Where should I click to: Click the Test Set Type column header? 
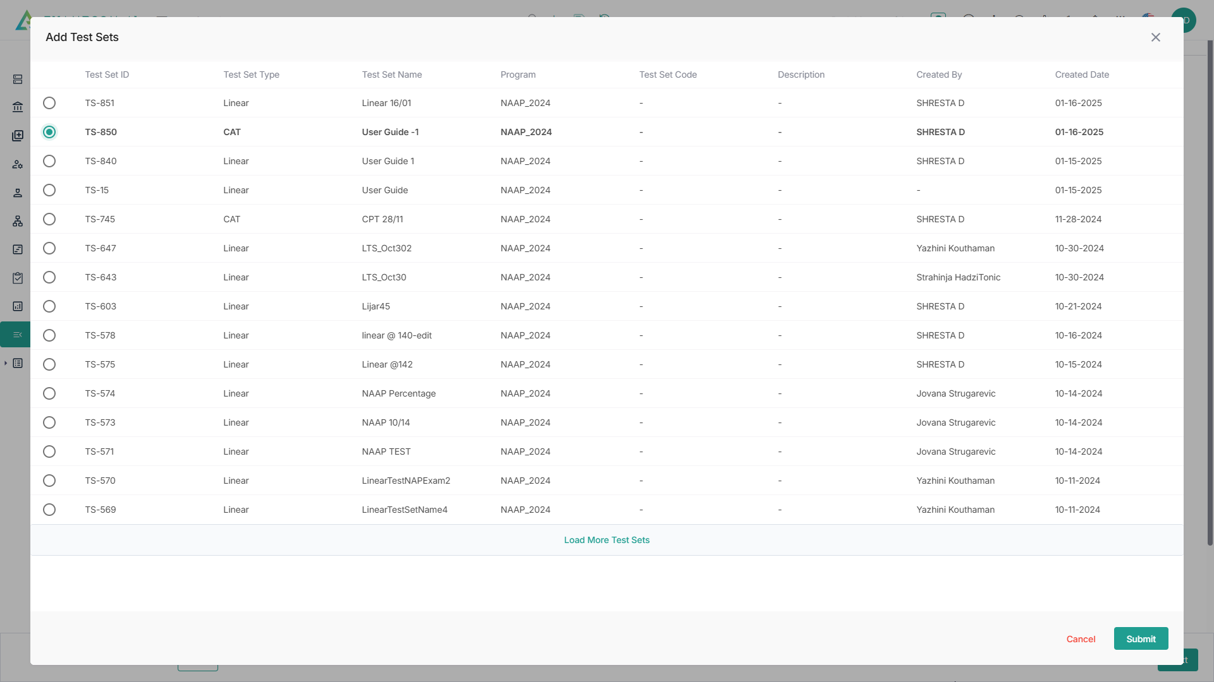(251, 75)
